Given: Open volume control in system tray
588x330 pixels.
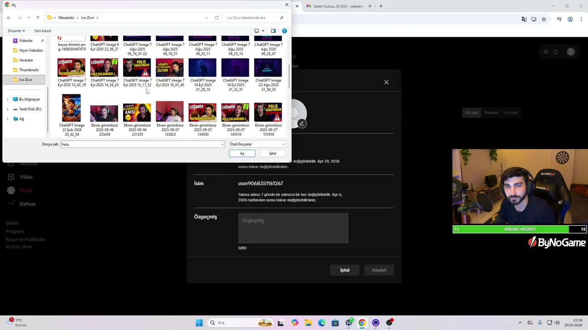Looking at the screenshot, I should click(x=557, y=323).
